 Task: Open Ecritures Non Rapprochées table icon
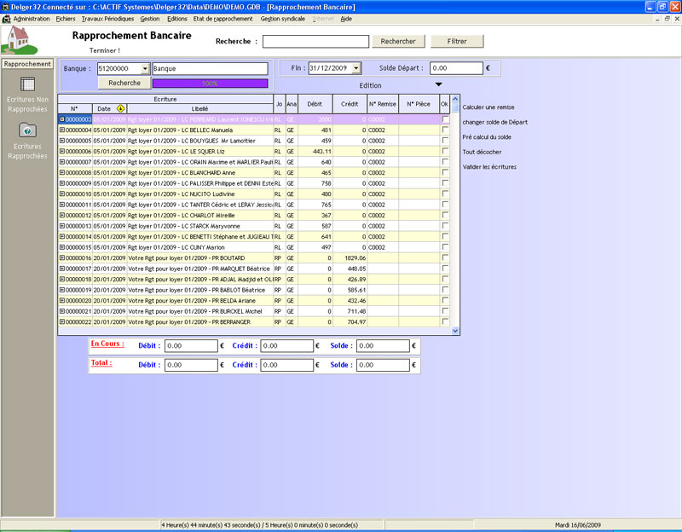(27, 84)
